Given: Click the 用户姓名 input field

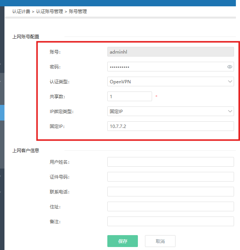Looking at the screenshot, I should pyautogui.click(x=171, y=162).
